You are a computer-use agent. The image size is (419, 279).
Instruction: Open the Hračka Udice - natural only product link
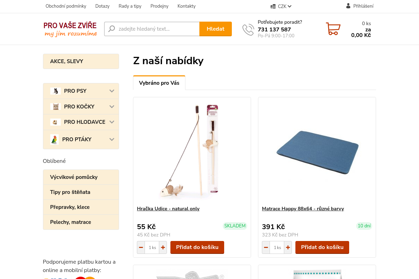click(x=168, y=209)
